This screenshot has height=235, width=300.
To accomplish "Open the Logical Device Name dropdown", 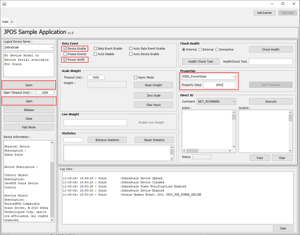I will click(x=29, y=47).
